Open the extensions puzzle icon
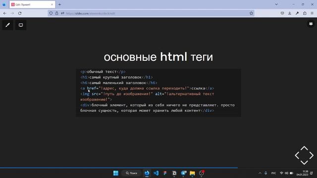 coord(305,13)
